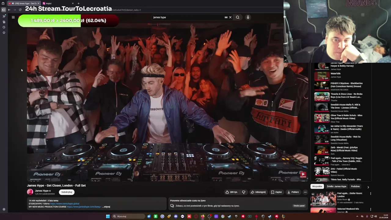Image resolution: width=391 pixels, height=220 pixels.
Task: Show hidden system tray icons
Action: point(357,216)
